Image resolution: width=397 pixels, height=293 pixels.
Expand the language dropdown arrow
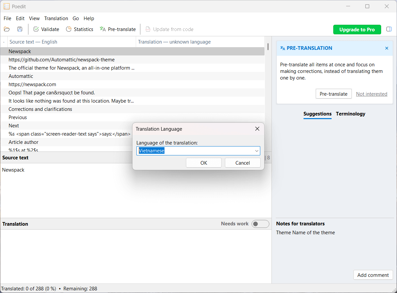[x=256, y=151]
